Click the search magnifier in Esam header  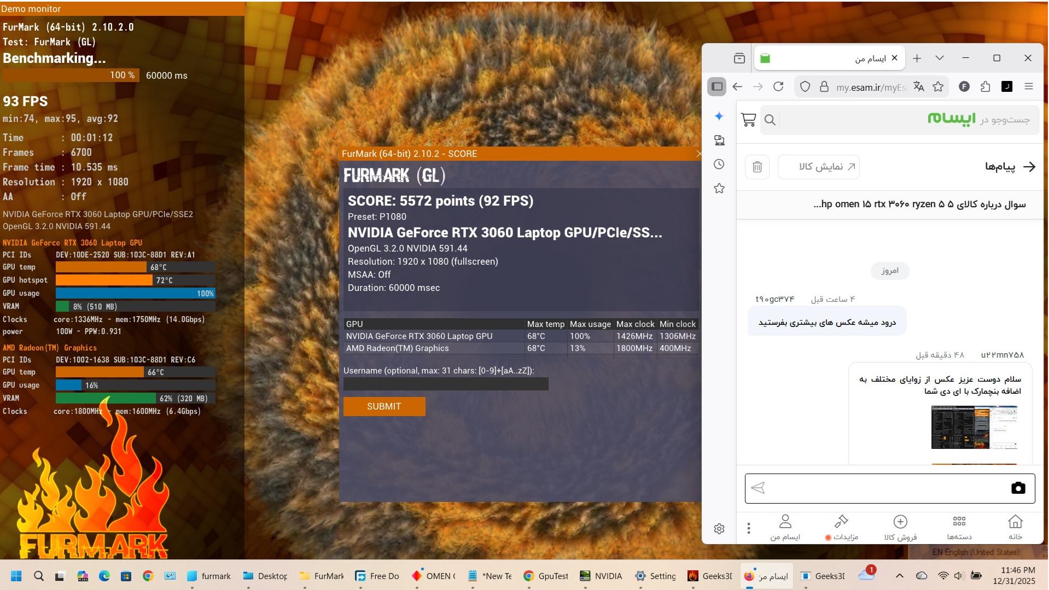770,120
